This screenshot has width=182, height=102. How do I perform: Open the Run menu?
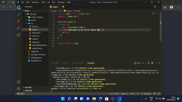tap(54, 2)
